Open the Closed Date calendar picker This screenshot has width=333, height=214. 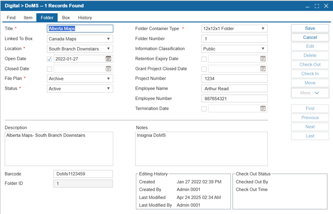108,69
